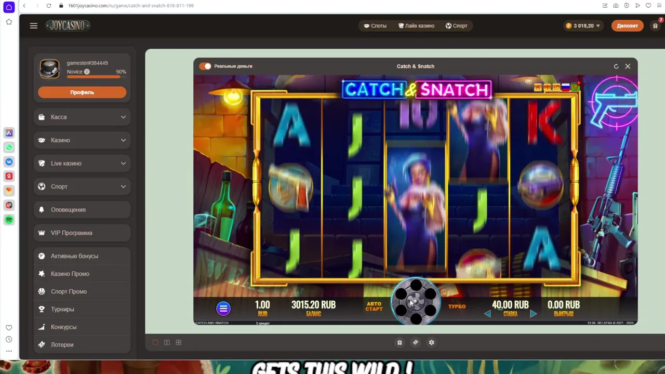Open Spotify in browser sidebar
665x374 pixels.
click(x=9, y=220)
